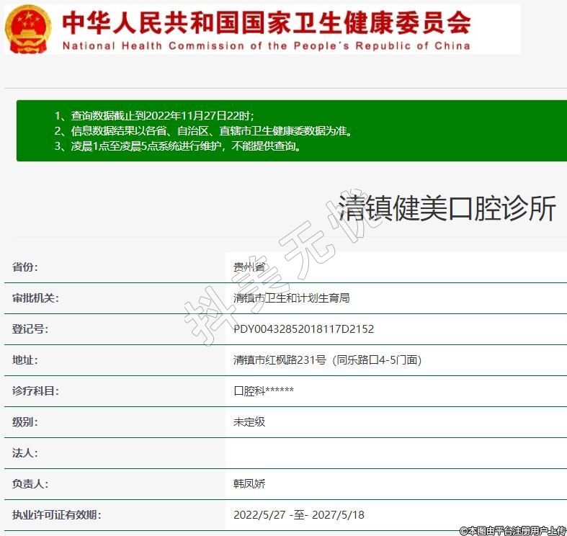Select the name 韩凤娇 in 负责人 row

249,484
